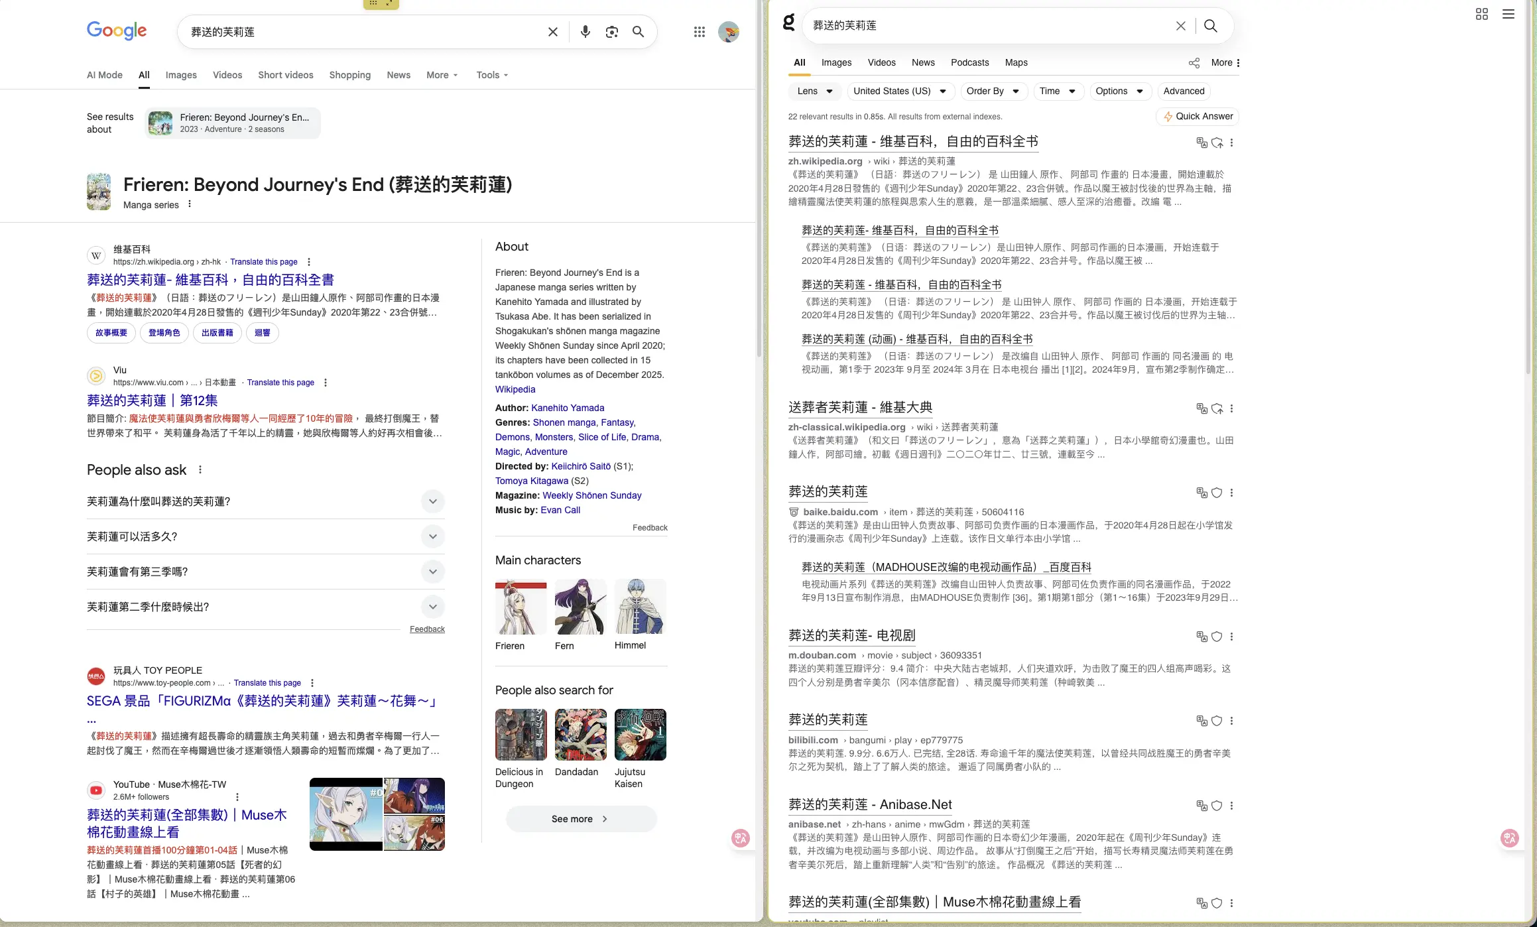Click See more under People also search for
The height and width of the screenshot is (927, 1537).
coord(581,819)
